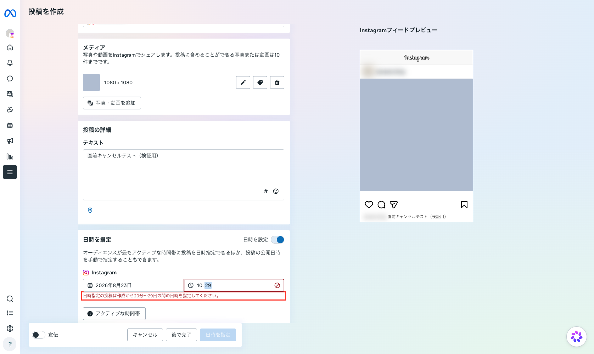
Task: Select the minutes value 29 in time field
Action: 208,285
